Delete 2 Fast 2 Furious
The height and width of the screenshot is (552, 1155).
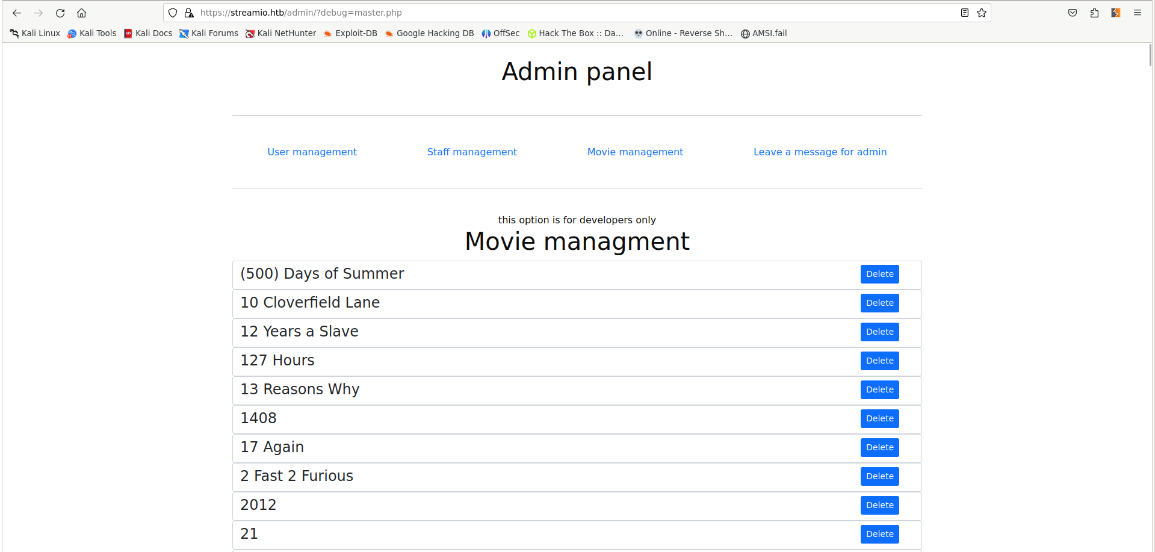(879, 476)
